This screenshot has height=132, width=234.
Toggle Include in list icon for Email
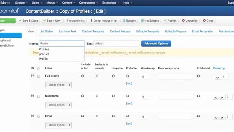click(82, 116)
